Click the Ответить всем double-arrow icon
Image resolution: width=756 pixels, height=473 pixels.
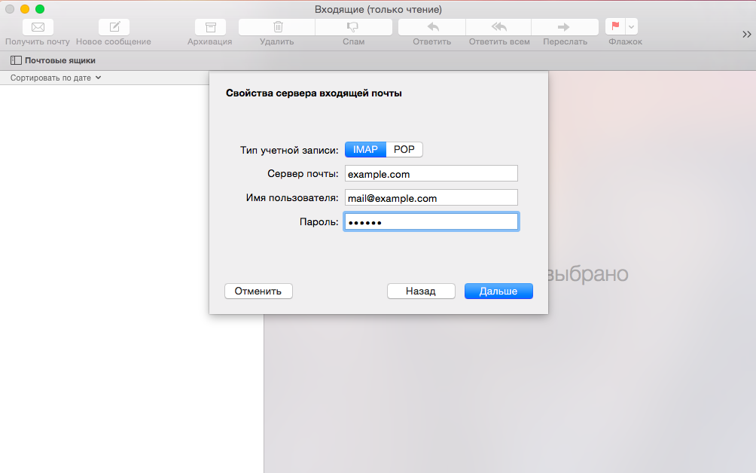[499, 27]
